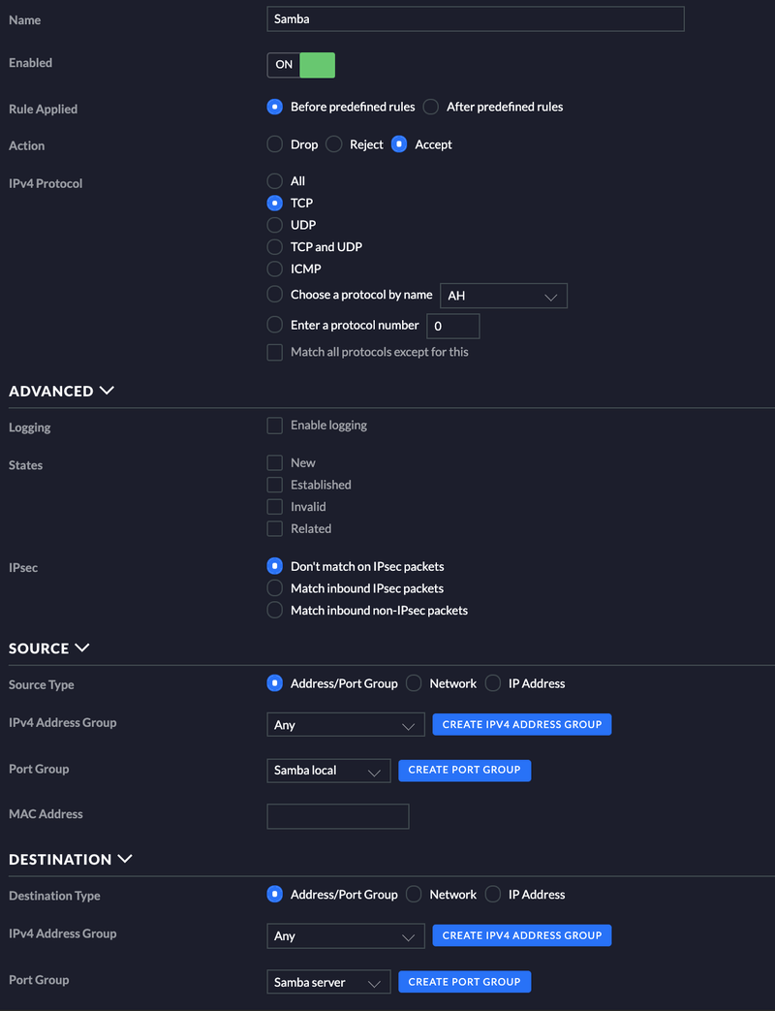
Task: Select After predefined rules option
Action: point(431,107)
